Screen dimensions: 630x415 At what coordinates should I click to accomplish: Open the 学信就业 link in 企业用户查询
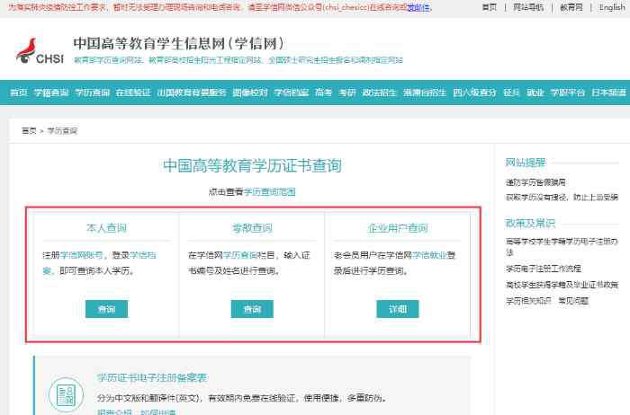point(429,255)
